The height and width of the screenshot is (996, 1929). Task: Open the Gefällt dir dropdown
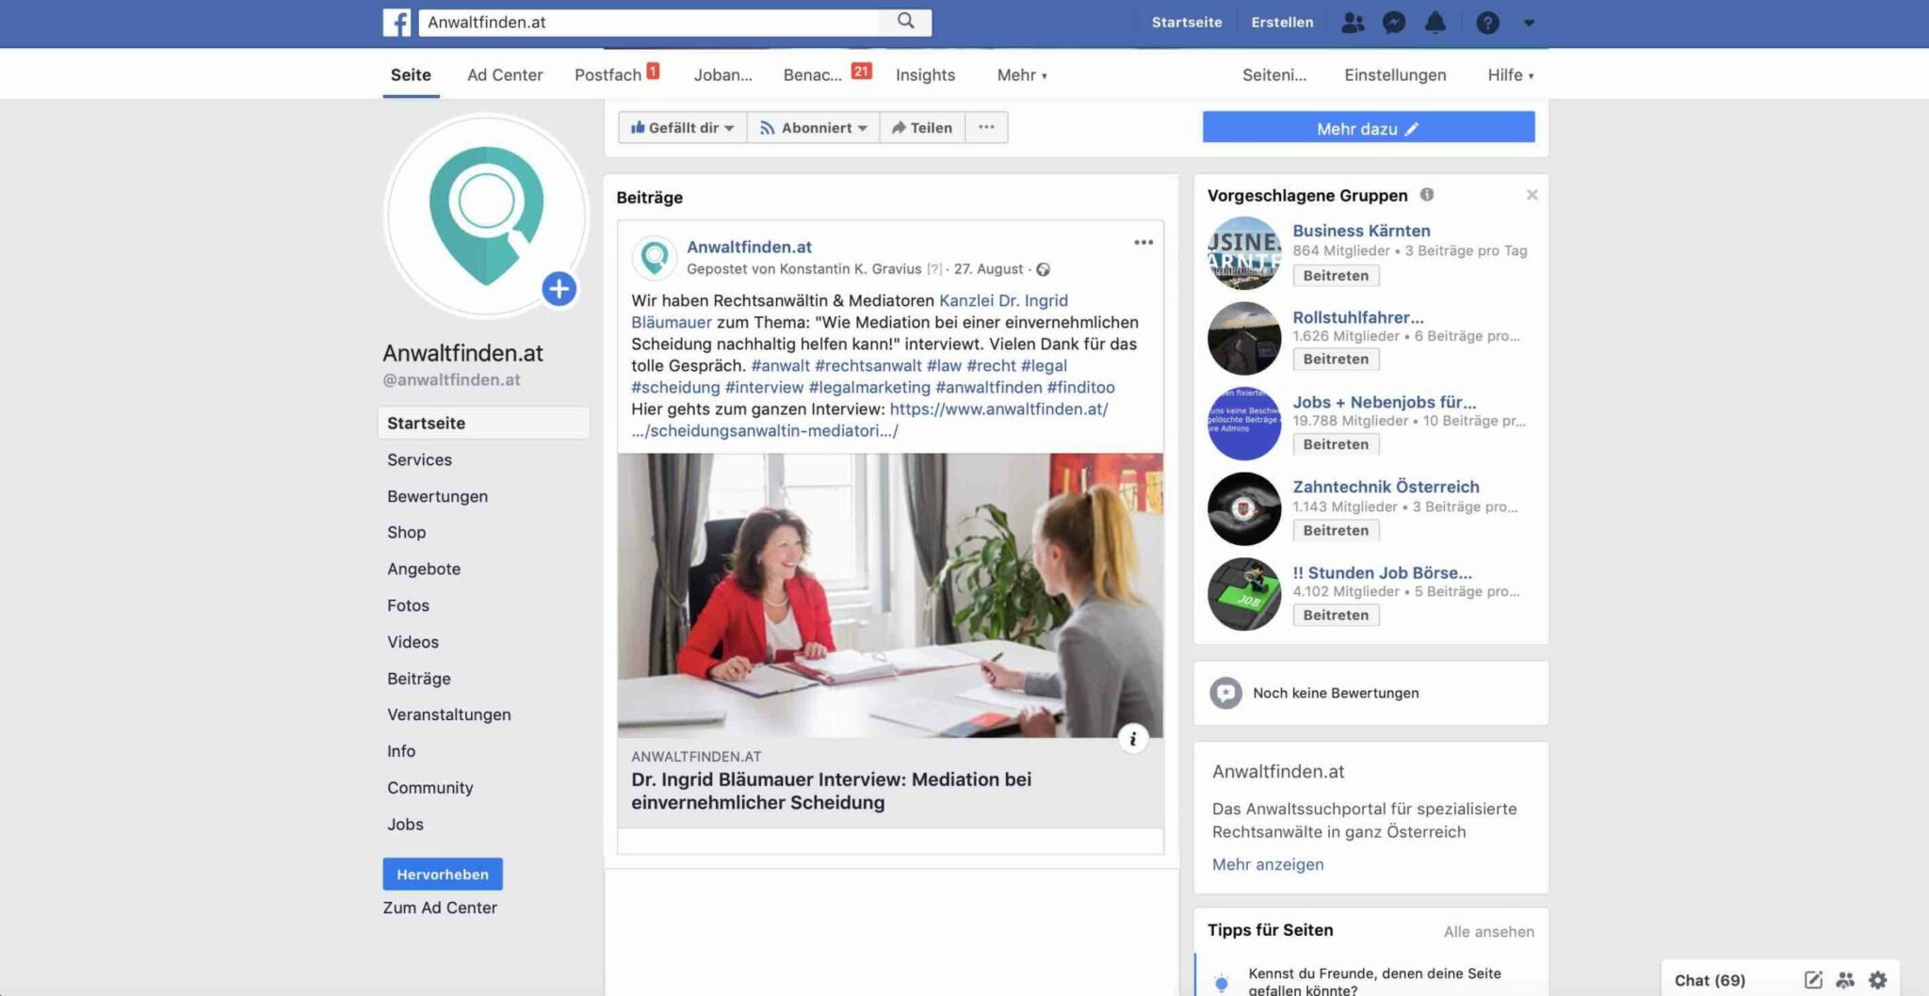click(x=682, y=127)
